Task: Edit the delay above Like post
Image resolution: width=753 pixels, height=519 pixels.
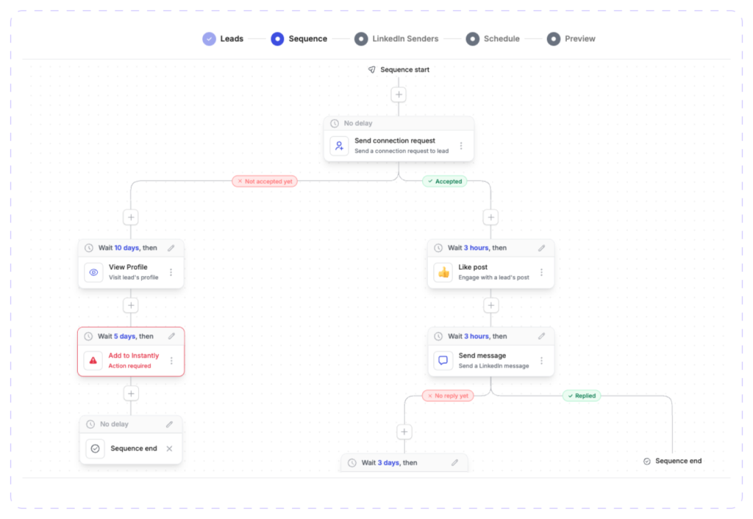Action: coord(542,248)
